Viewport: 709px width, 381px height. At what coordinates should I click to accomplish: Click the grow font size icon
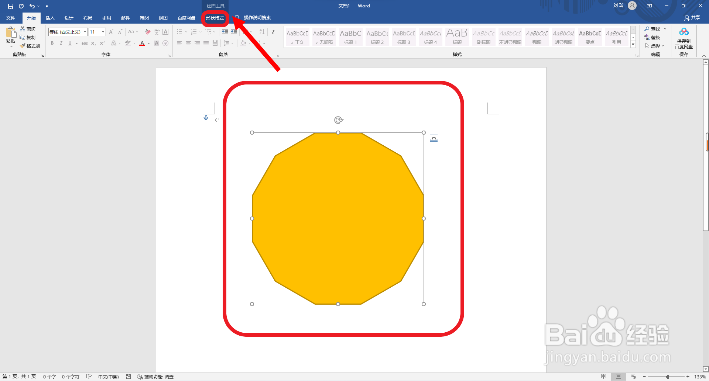point(111,32)
